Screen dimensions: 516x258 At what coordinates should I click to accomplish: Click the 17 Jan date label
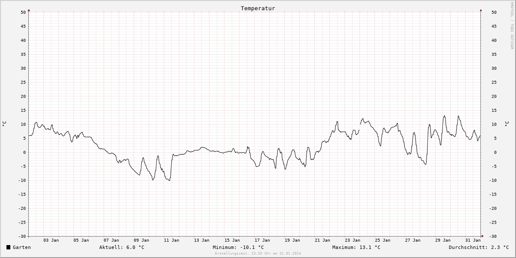262,240
